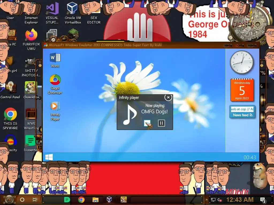274x205 pixels.
Task: Click the 00:43 emulator taskbar clock
Action: pyautogui.click(x=250, y=157)
